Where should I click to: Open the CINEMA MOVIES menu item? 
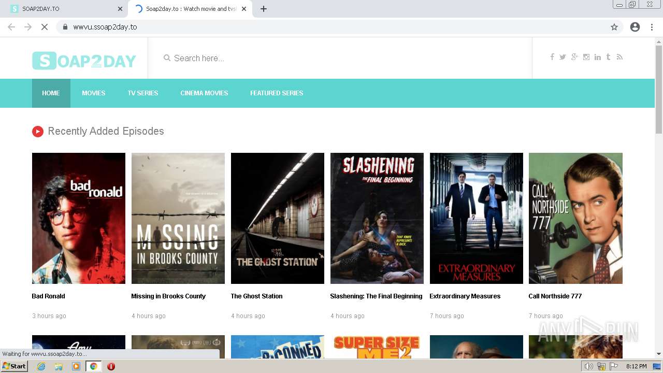click(x=204, y=93)
